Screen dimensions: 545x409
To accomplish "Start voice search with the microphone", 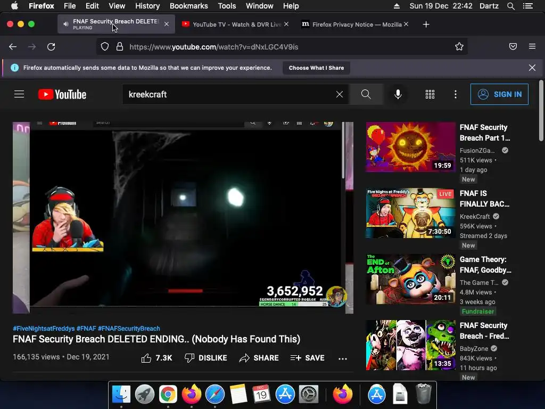I will [x=398, y=94].
